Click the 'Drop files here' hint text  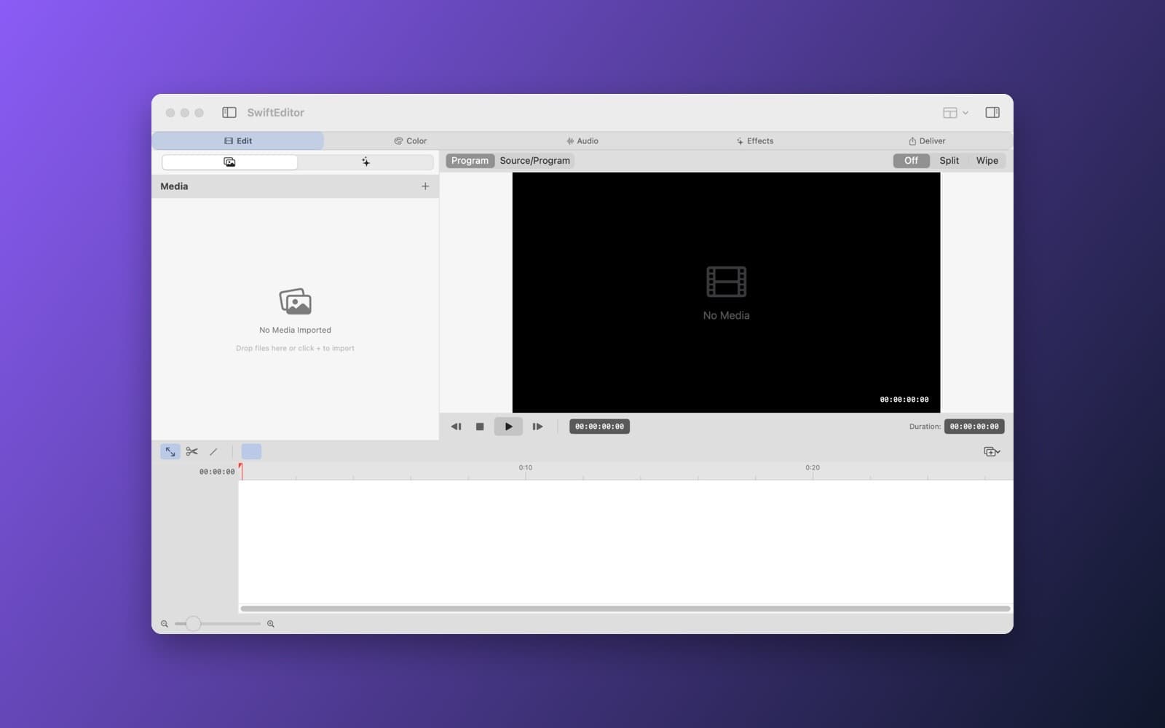[295, 348]
